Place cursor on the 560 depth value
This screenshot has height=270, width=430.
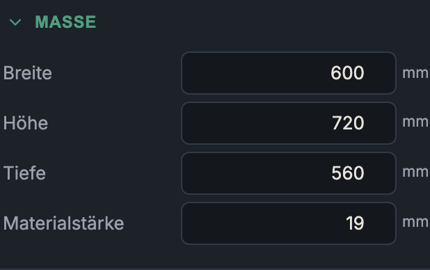(x=348, y=173)
